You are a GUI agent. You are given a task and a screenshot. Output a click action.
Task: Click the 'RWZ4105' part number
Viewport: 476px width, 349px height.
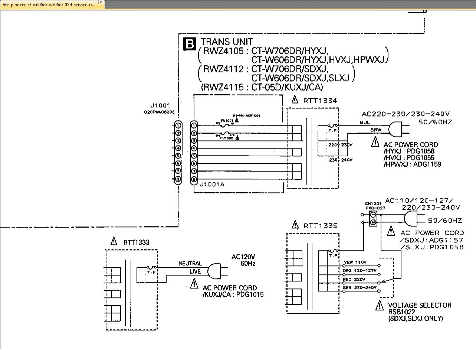click(x=224, y=51)
